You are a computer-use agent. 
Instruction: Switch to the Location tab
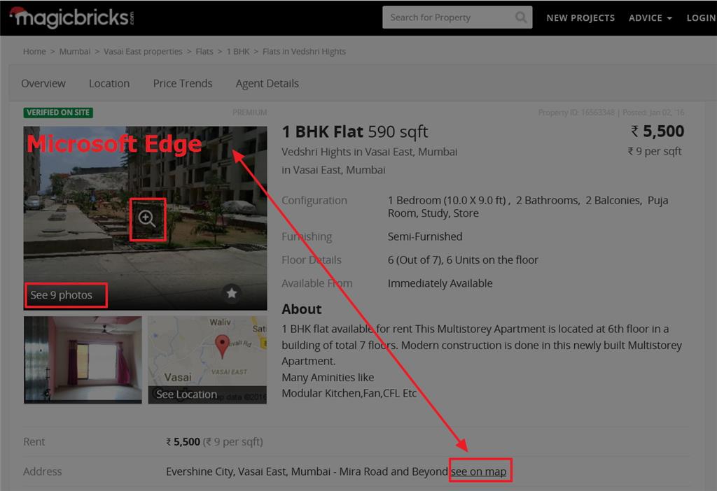pos(109,84)
